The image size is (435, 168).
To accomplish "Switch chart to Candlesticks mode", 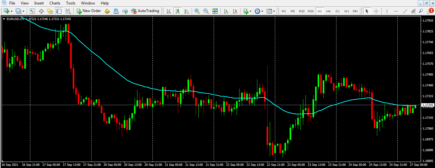I will coord(178,11).
